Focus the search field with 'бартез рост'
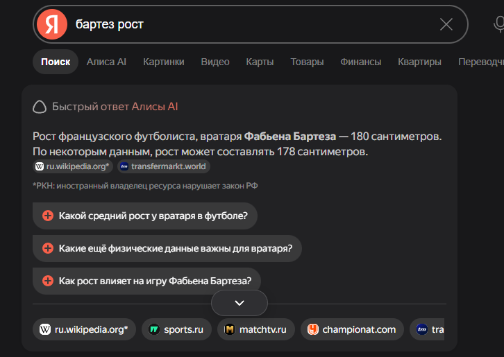The image size is (504, 357). click(251, 24)
